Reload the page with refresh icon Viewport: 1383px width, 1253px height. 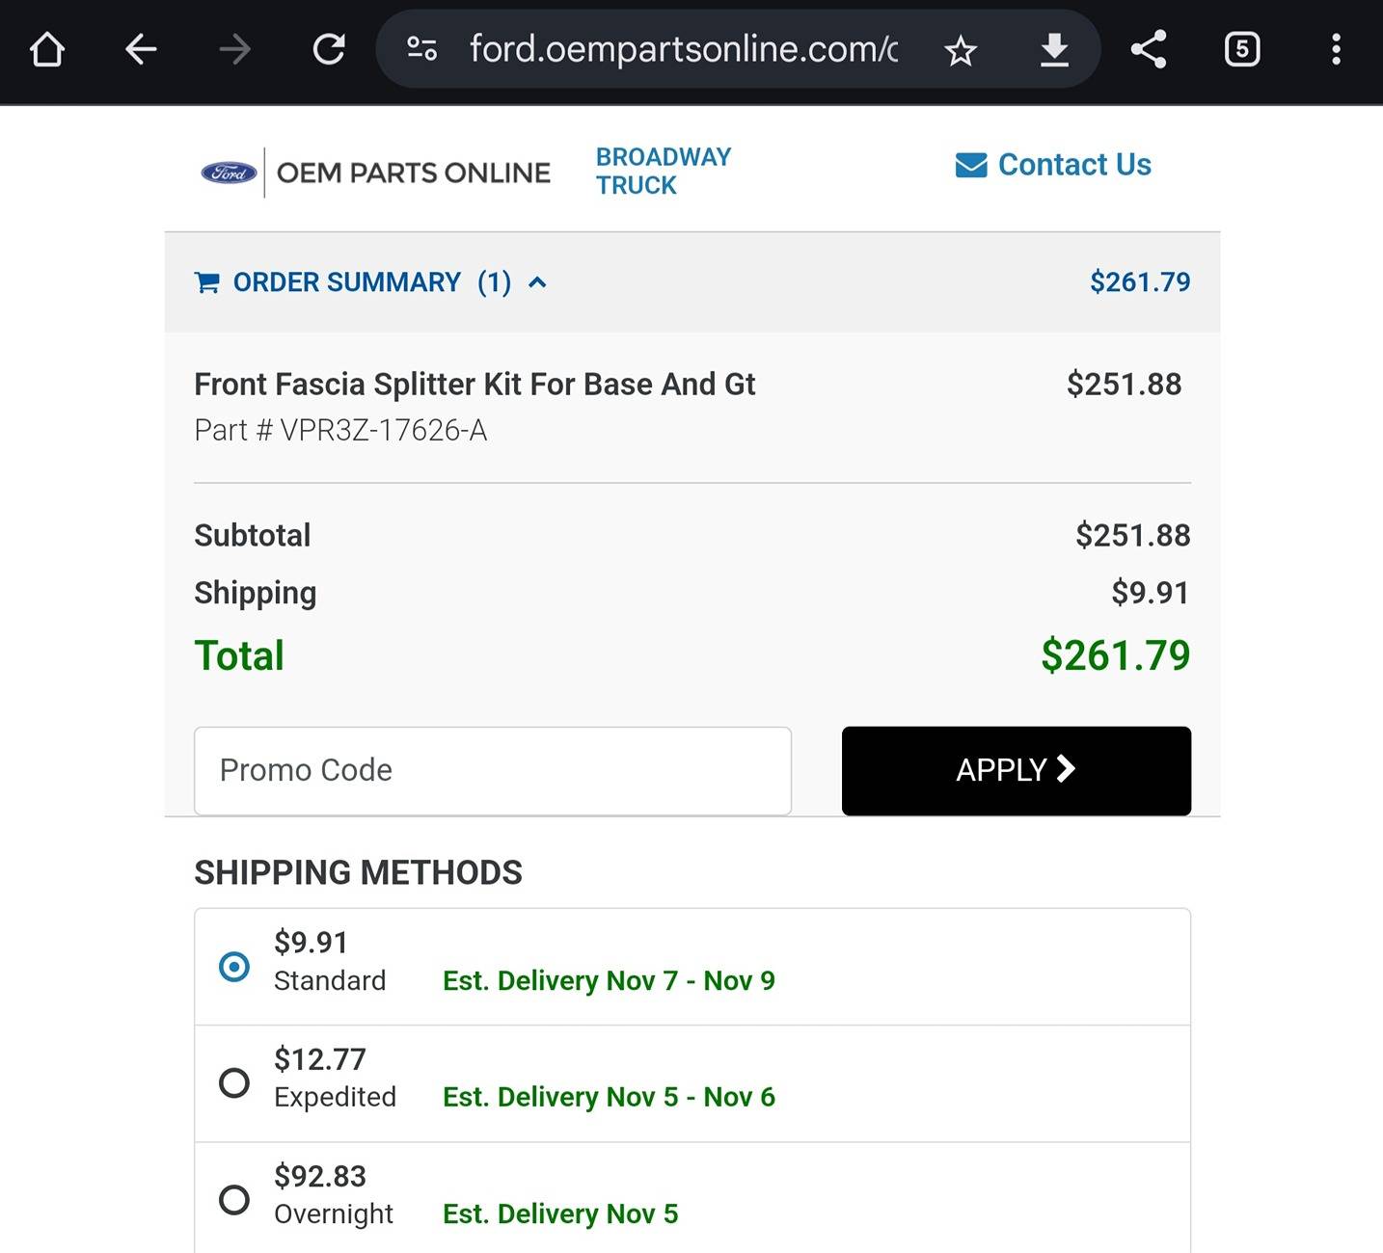(x=329, y=49)
